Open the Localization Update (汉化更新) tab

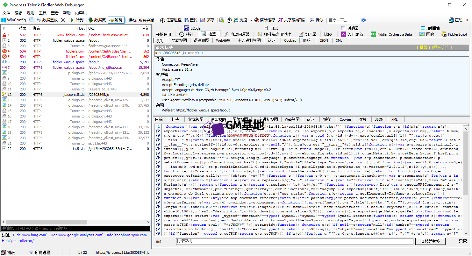(x=352, y=34)
